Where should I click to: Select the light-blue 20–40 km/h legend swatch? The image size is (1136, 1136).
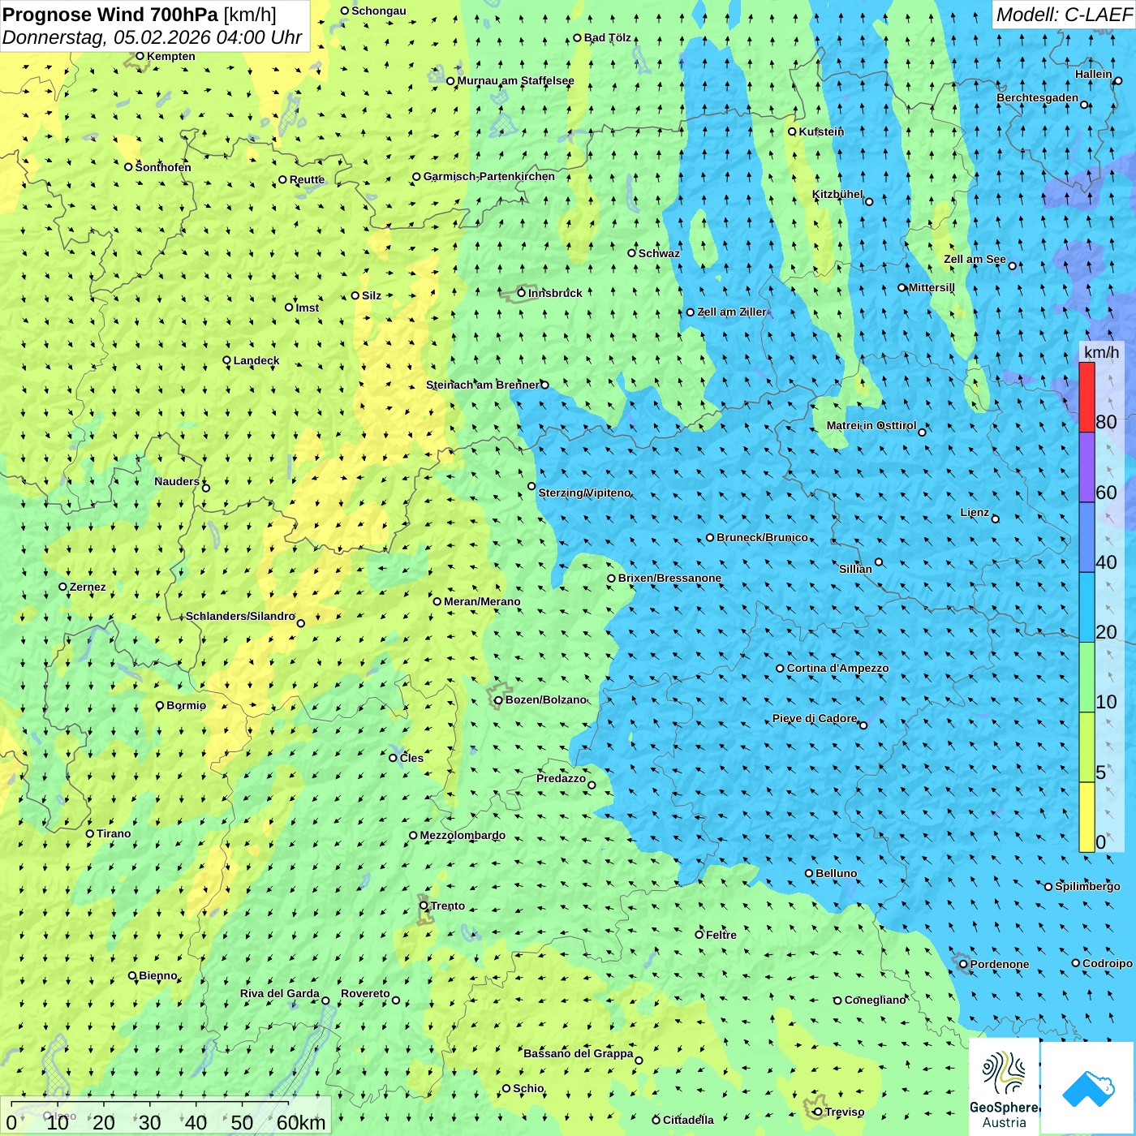point(1087,608)
